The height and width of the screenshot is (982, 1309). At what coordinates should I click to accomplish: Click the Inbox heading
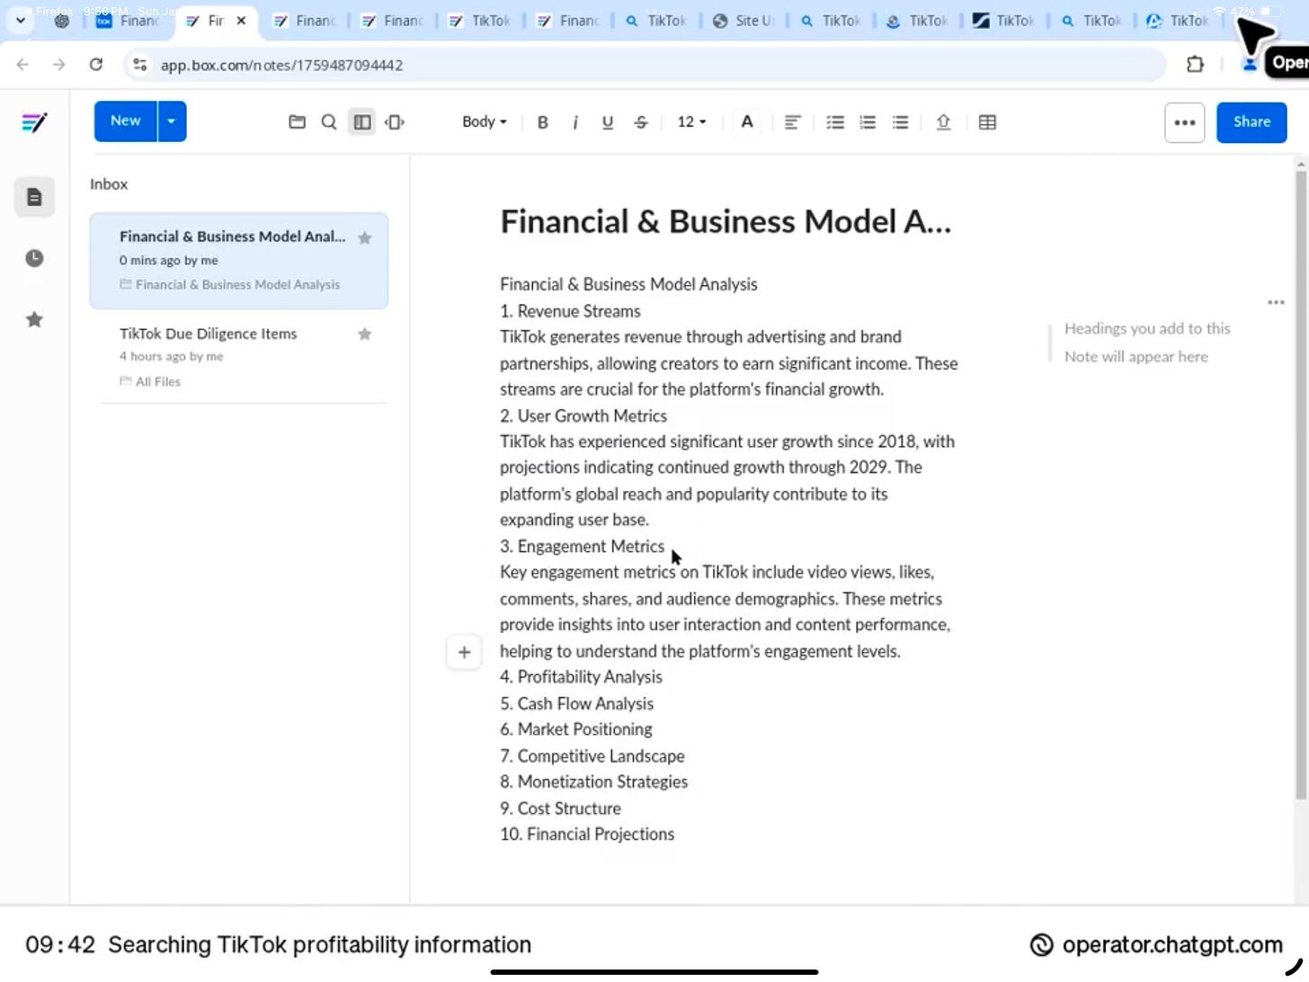pos(109,184)
